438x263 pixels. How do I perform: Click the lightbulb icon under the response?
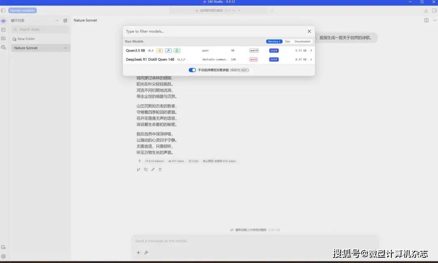pos(140,161)
